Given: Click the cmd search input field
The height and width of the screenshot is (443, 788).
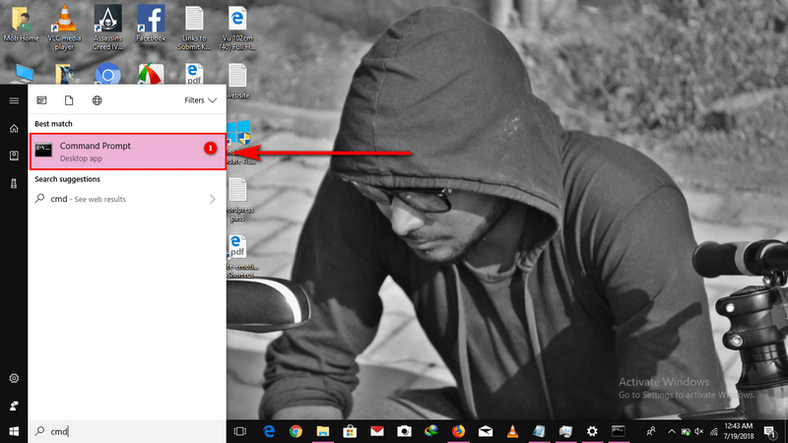Looking at the screenshot, I should 127,431.
